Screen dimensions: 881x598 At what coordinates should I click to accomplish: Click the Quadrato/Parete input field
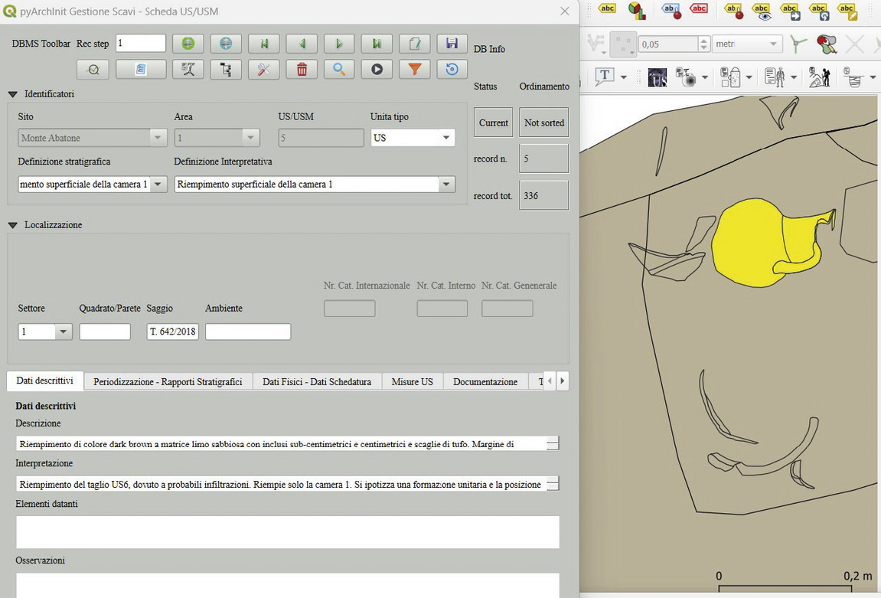[105, 332]
